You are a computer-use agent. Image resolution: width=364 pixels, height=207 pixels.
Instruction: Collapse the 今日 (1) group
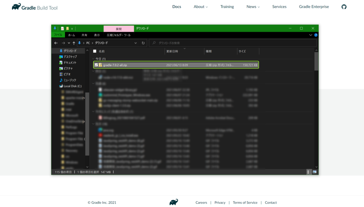coord(93,59)
